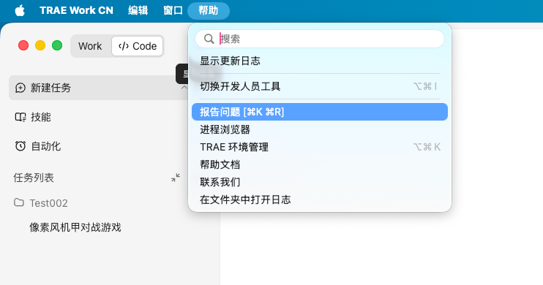
Task: Open the 窗口 menu
Action: [173, 10]
